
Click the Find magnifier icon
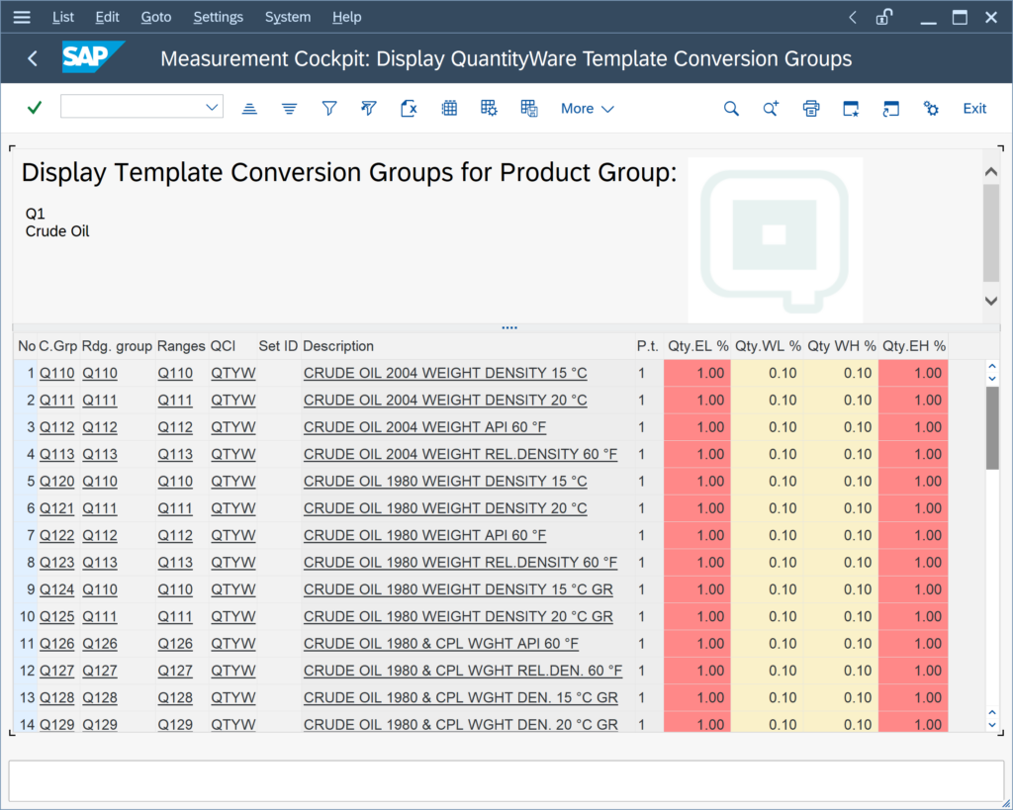pyautogui.click(x=731, y=109)
